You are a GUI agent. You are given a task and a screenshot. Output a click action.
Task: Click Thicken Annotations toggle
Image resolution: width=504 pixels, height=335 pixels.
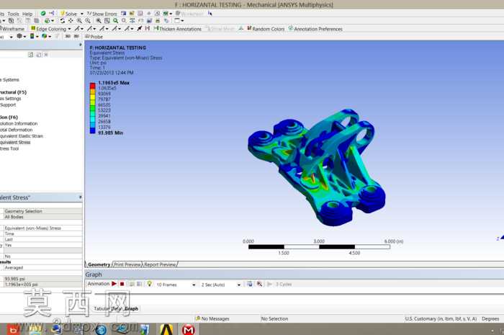click(x=177, y=29)
